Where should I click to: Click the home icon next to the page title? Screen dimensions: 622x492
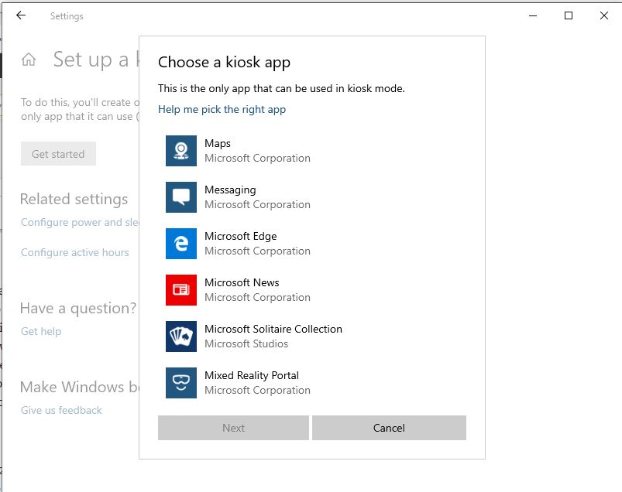(x=28, y=60)
